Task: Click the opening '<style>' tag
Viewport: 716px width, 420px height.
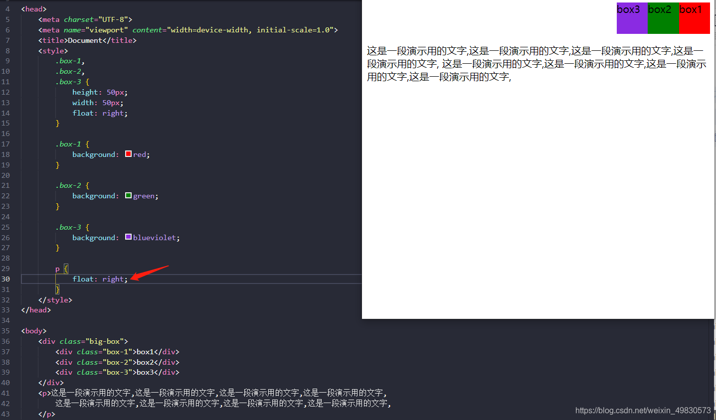Action: (53, 51)
